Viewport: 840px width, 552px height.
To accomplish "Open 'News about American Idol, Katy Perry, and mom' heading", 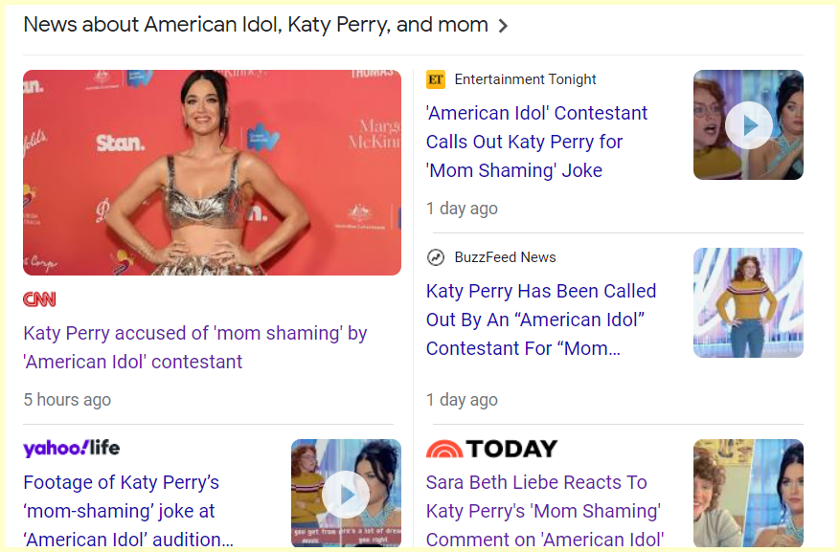I will coord(255,25).
